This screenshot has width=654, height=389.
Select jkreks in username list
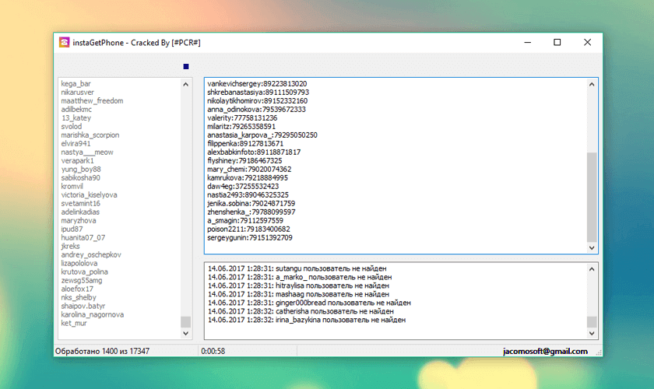pos(70,246)
